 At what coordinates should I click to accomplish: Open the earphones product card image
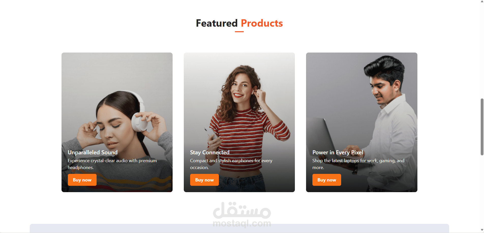click(x=239, y=102)
